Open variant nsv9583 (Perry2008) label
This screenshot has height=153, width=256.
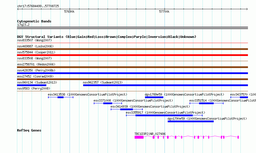point(33,88)
